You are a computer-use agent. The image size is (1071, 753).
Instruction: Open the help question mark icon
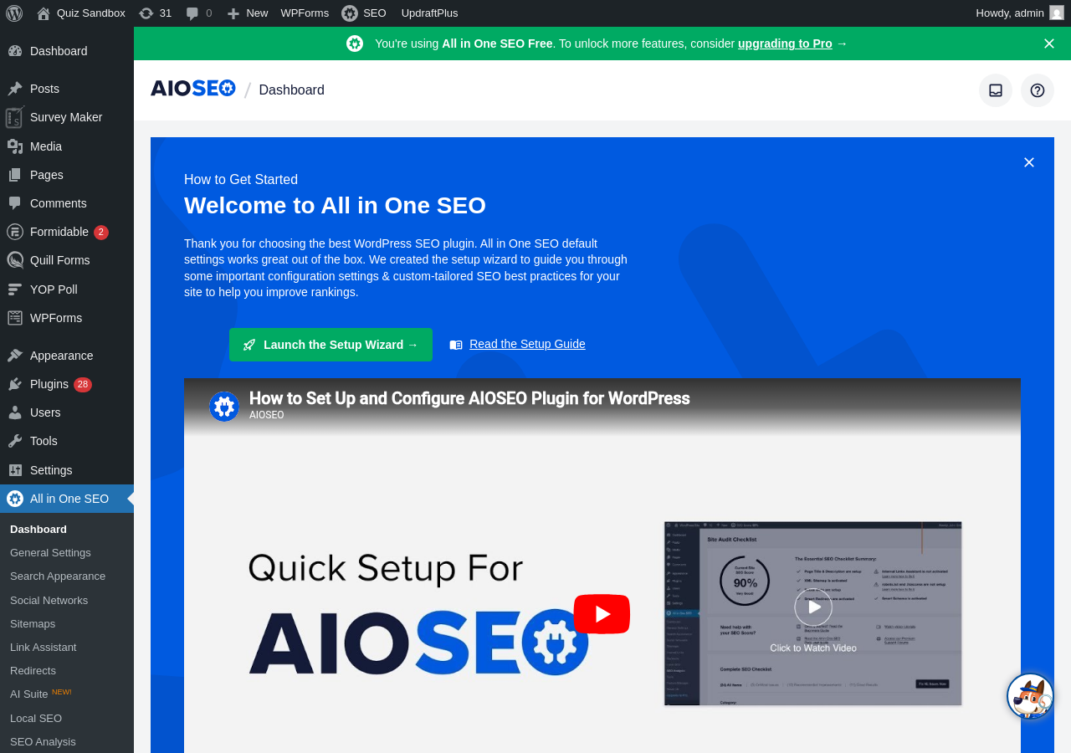1038,90
